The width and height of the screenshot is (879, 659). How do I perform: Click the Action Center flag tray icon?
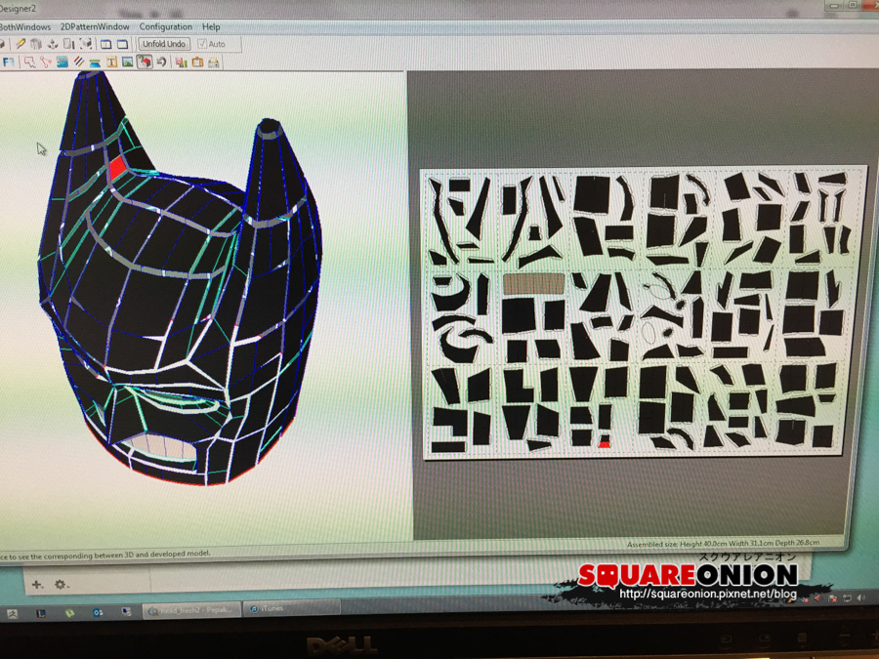pyautogui.click(x=833, y=599)
